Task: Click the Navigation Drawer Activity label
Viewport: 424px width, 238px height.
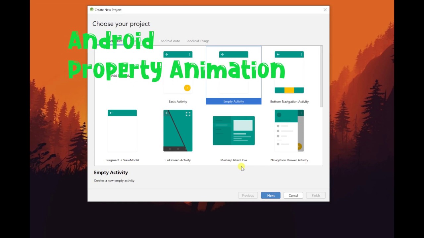Action: 289,160
